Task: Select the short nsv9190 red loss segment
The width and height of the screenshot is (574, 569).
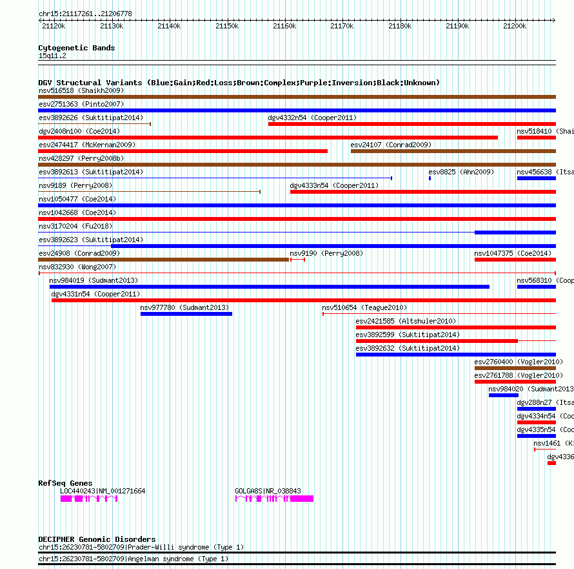Action: click(x=297, y=260)
